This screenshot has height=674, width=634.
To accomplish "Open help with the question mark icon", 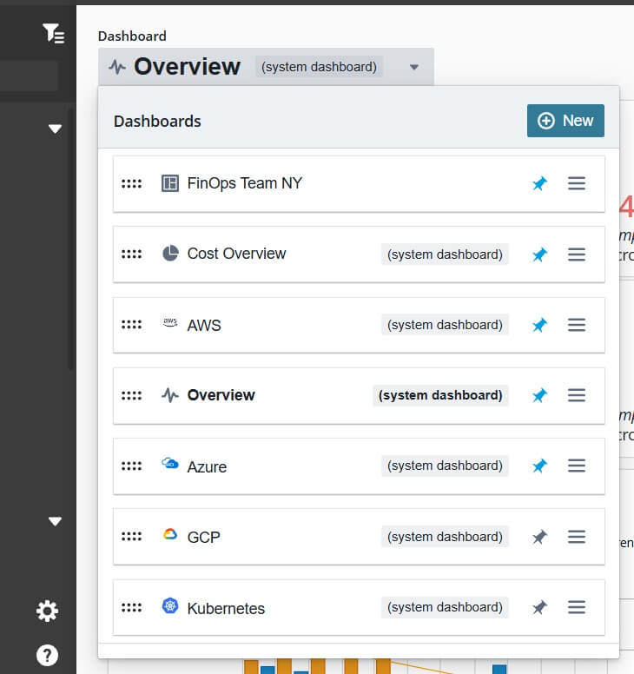I will (x=47, y=654).
